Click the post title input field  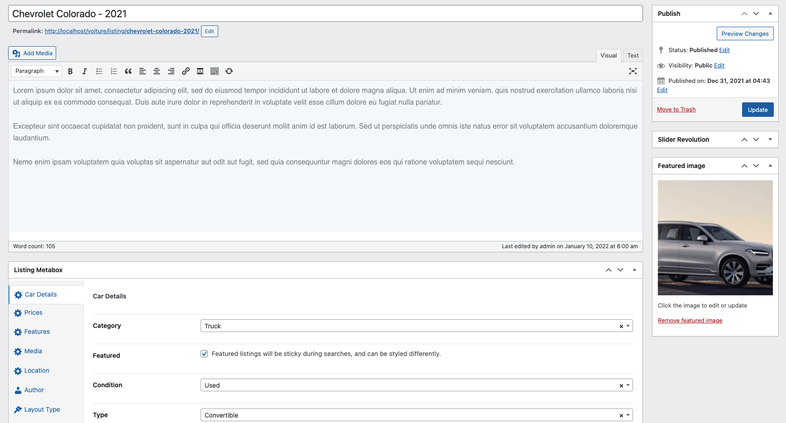[325, 14]
